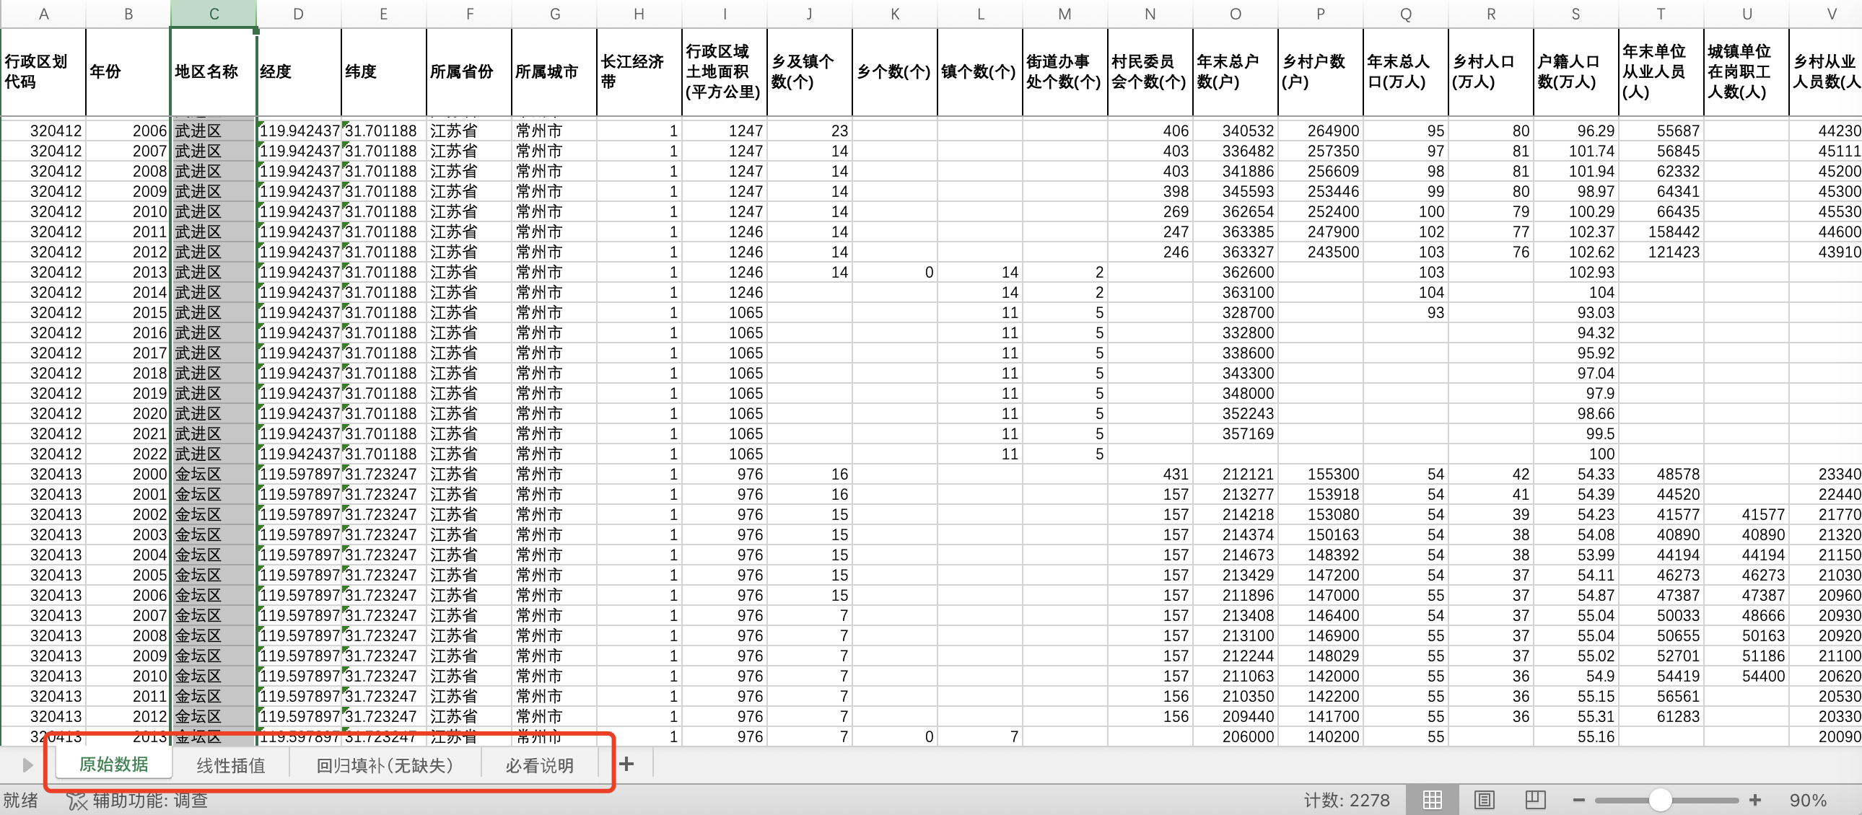Click sheet tab scroll arrow
1862x815 pixels.
27,765
